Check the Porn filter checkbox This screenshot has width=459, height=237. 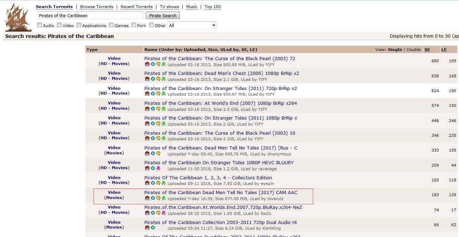tap(134, 25)
